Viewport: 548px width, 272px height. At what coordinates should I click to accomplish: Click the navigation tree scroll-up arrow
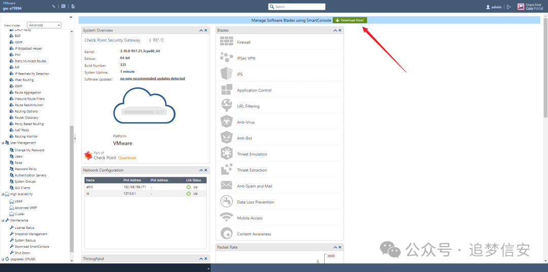[72, 31]
